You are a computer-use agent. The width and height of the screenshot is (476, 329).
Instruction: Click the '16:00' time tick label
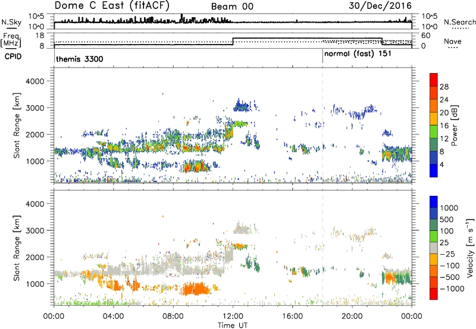click(292, 317)
